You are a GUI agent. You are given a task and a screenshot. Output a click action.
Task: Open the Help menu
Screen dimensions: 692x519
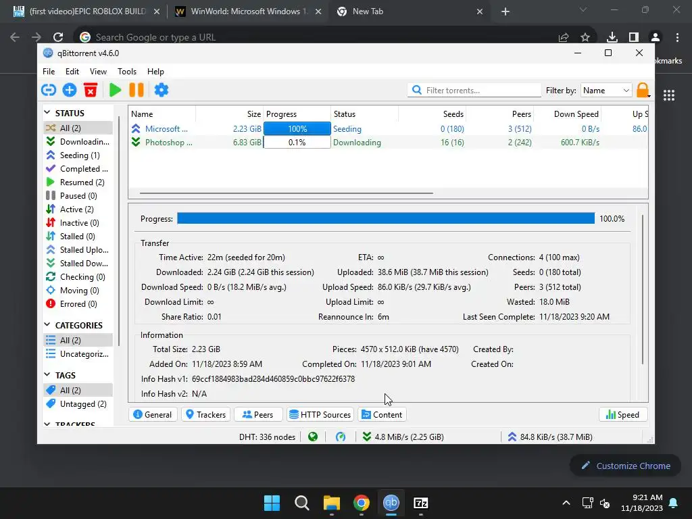tap(155, 72)
